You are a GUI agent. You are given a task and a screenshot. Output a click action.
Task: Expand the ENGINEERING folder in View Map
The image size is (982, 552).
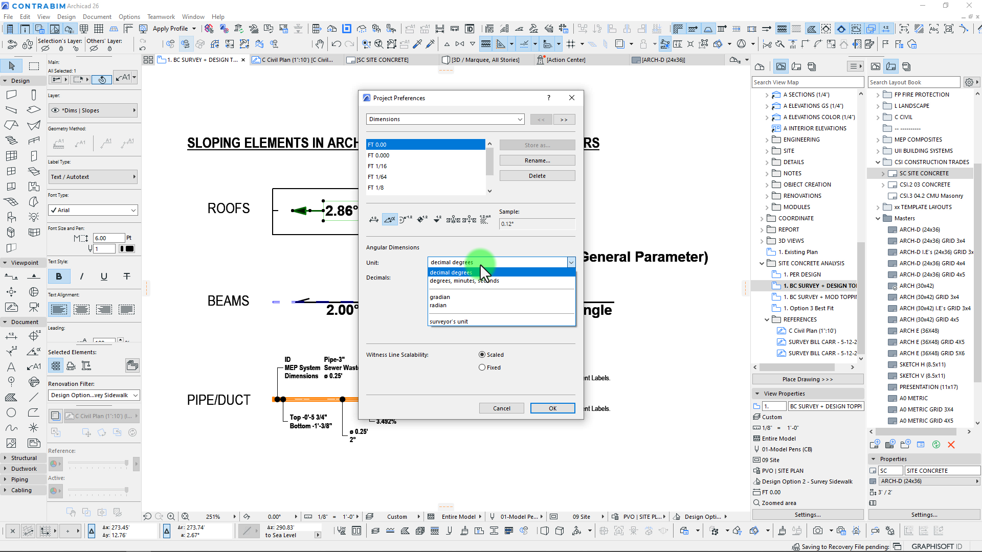coord(767,140)
